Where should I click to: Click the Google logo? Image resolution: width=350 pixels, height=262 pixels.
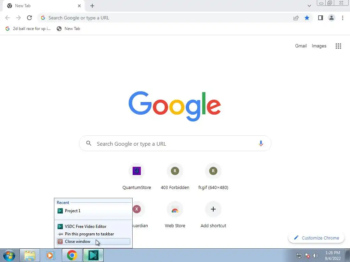(175, 106)
